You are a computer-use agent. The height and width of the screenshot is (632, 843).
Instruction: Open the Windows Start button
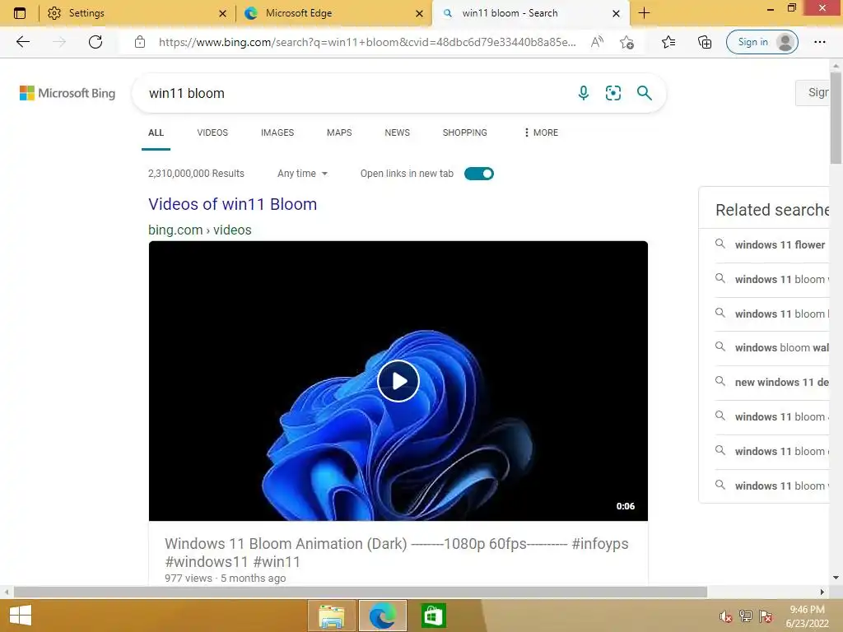click(x=21, y=616)
